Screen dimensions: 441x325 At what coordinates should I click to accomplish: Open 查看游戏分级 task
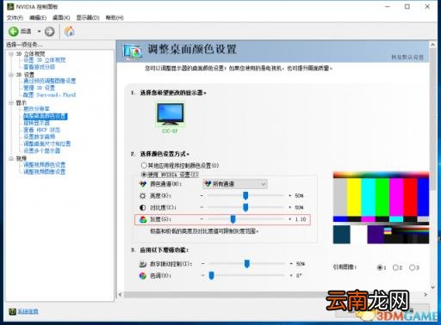click(x=39, y=67)
